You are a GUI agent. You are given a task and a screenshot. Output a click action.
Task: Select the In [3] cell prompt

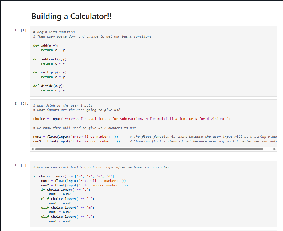(x=22, y=103)
